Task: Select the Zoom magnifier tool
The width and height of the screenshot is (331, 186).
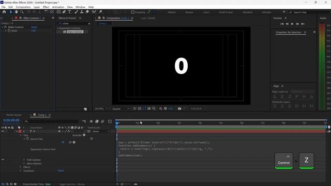Action: click(22, 12)
